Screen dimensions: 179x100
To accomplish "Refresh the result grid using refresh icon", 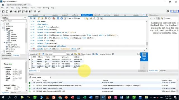I will coord(43,54).
